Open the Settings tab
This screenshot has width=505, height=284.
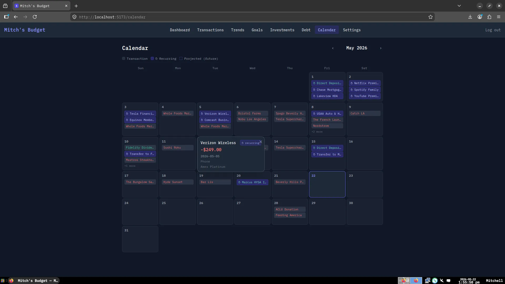click(x=352, y=30)
